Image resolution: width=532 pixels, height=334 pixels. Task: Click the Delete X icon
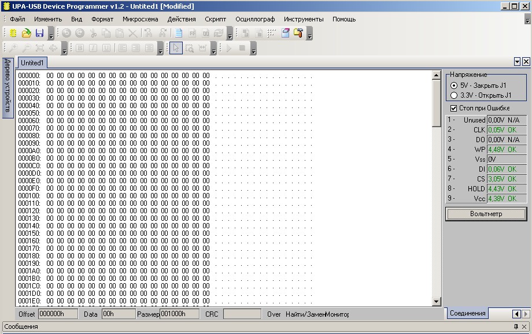pos(132,33)
